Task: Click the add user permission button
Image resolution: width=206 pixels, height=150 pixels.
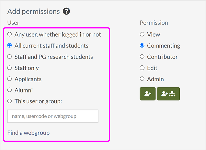Action: [148, 94]
